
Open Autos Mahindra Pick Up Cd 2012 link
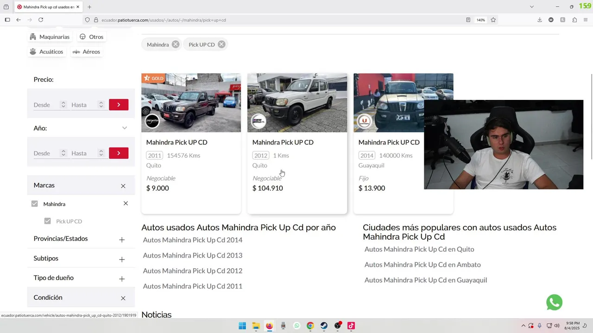(x=193, y=271)
